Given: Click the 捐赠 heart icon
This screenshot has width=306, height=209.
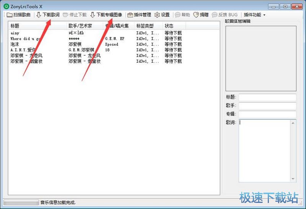Looking at the screenshot, I should click(196, 15).
